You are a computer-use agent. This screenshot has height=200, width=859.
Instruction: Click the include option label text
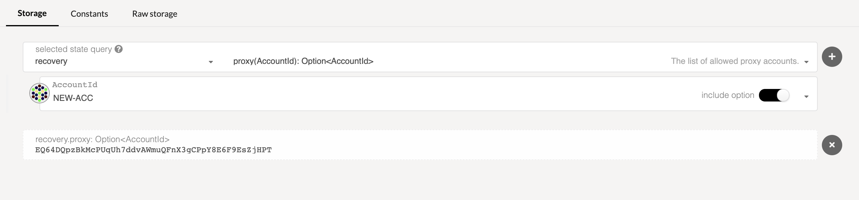(728, 95)
